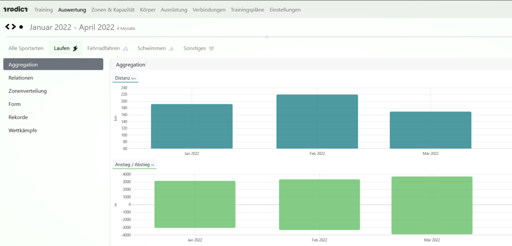Open the Zonen & Kapazität menu
Screen dimensions: 512x246
(113, 10)
